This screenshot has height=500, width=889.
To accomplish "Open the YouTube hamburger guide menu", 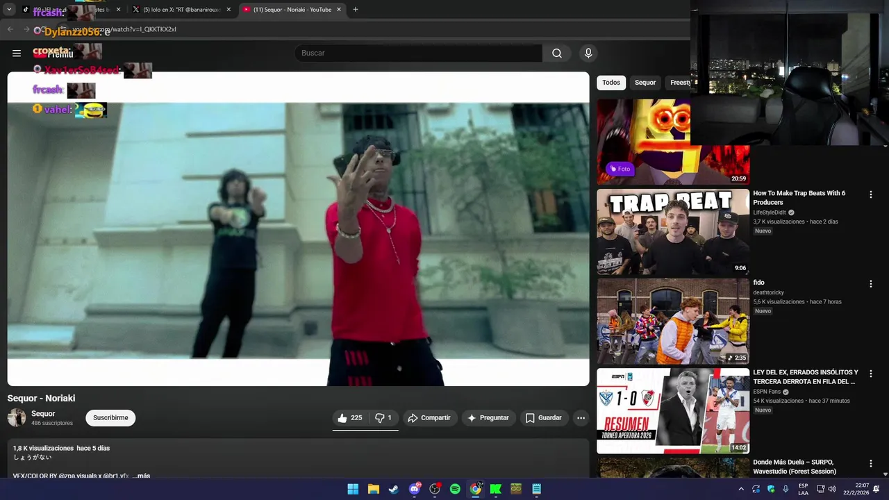I will [x=16, y=53].
